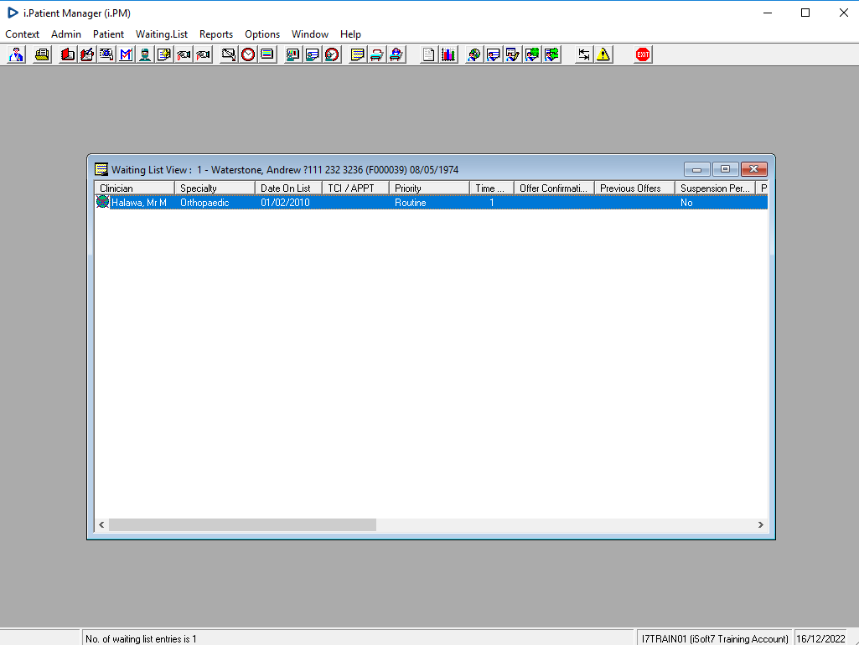Open the Help menu
The image size is (859, 645).
point(350,34)
